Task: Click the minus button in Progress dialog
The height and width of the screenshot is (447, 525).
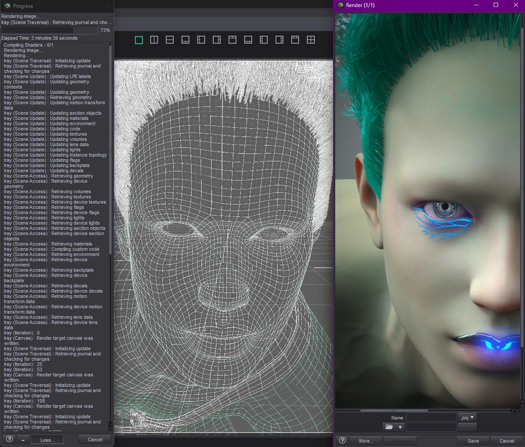Action: (23, 440)
